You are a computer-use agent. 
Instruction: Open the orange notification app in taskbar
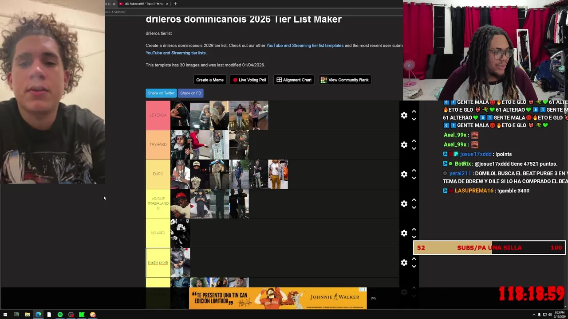[93, 315]
